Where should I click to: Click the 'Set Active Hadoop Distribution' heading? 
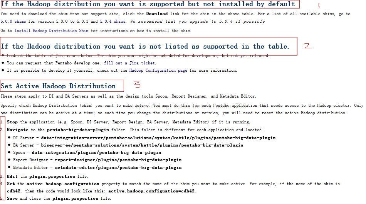pyautogui.click(x=58, y=86)
